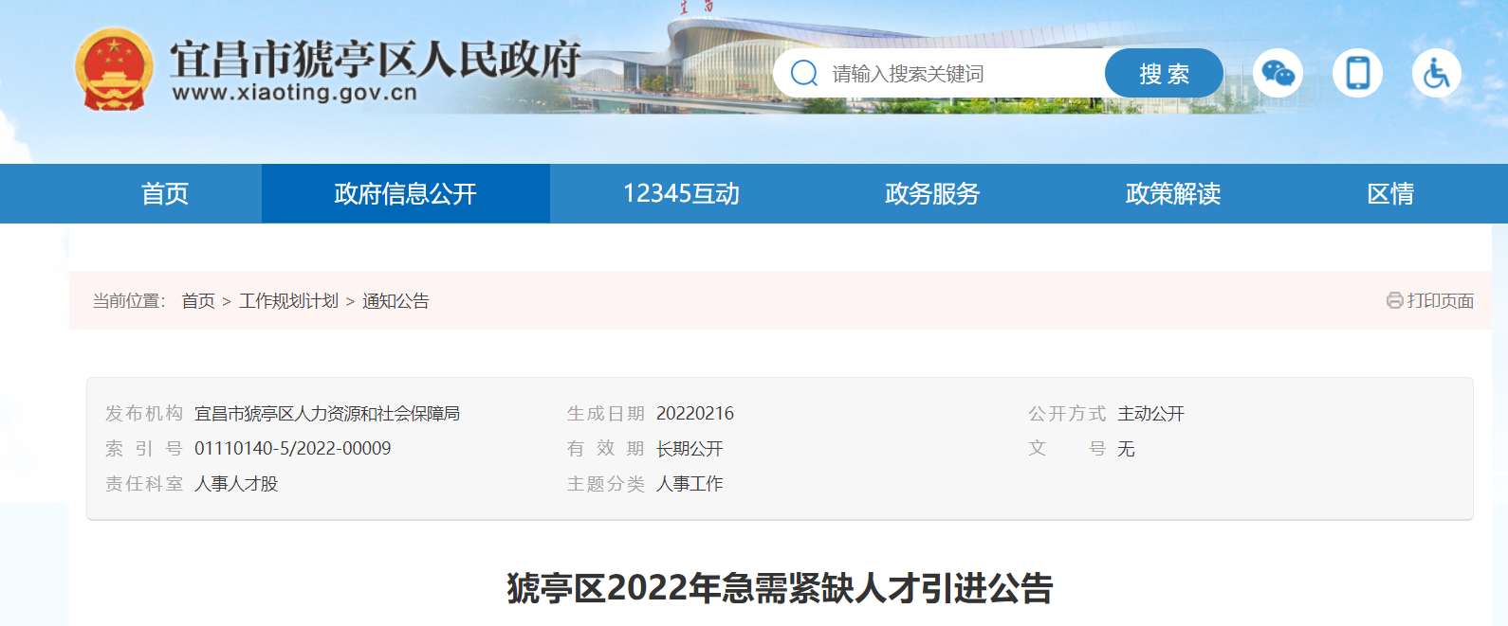Go to 首页 in the breadcrumb
This screenshot has width=1508, height=626.
[x=198, y=301]
